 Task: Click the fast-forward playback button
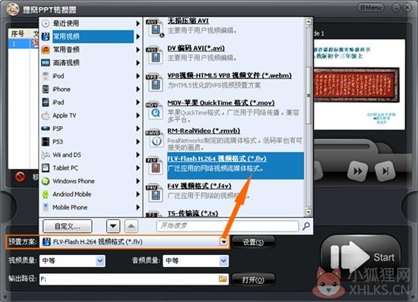coord(357,171)
